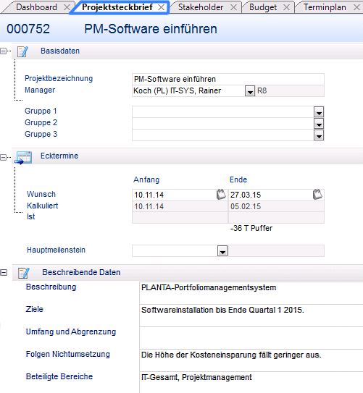Click the Gruppe 1 input field
This screenshot has height=393, width=363.
pos(223,111)
